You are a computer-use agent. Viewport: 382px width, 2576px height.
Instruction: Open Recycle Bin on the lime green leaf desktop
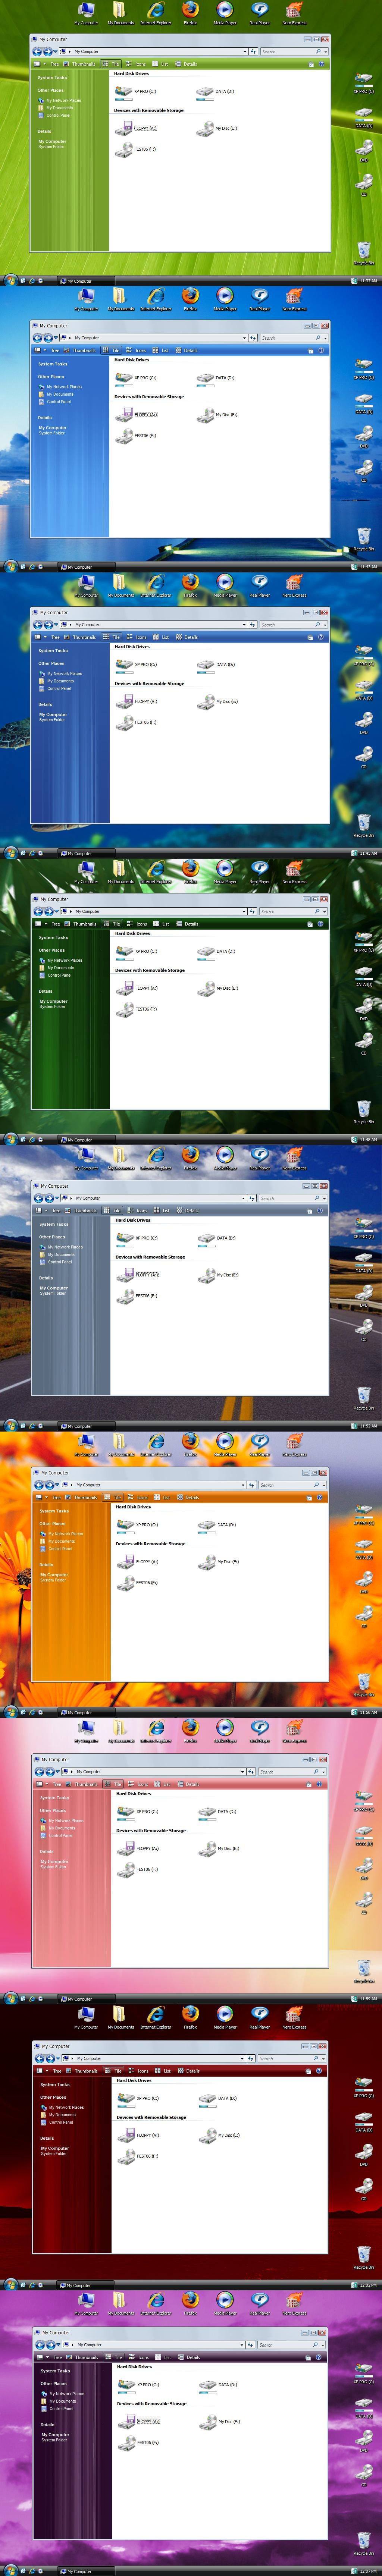point(364,252)
